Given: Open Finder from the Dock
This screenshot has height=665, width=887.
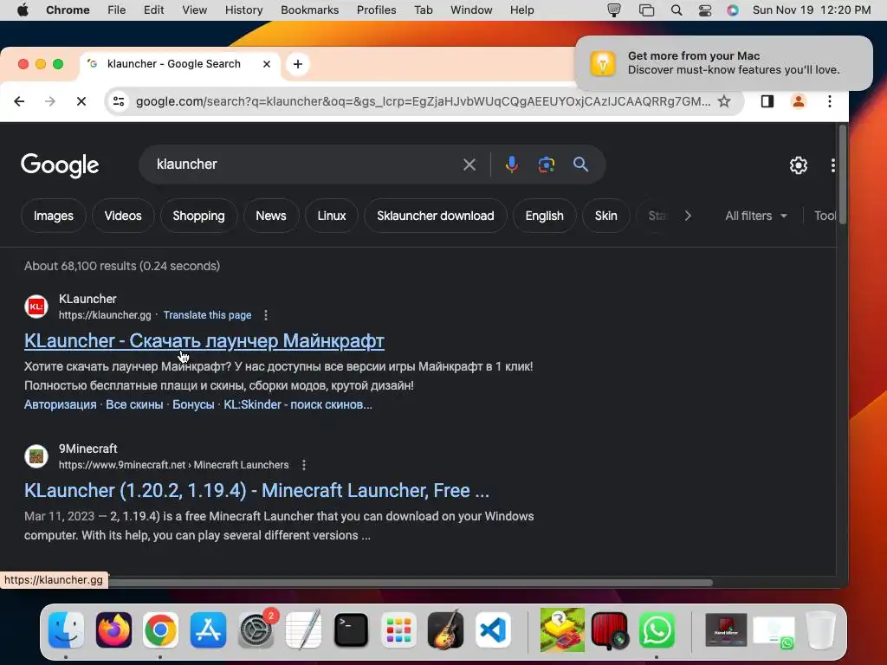Looking at the screenshot, I should 66,629.
